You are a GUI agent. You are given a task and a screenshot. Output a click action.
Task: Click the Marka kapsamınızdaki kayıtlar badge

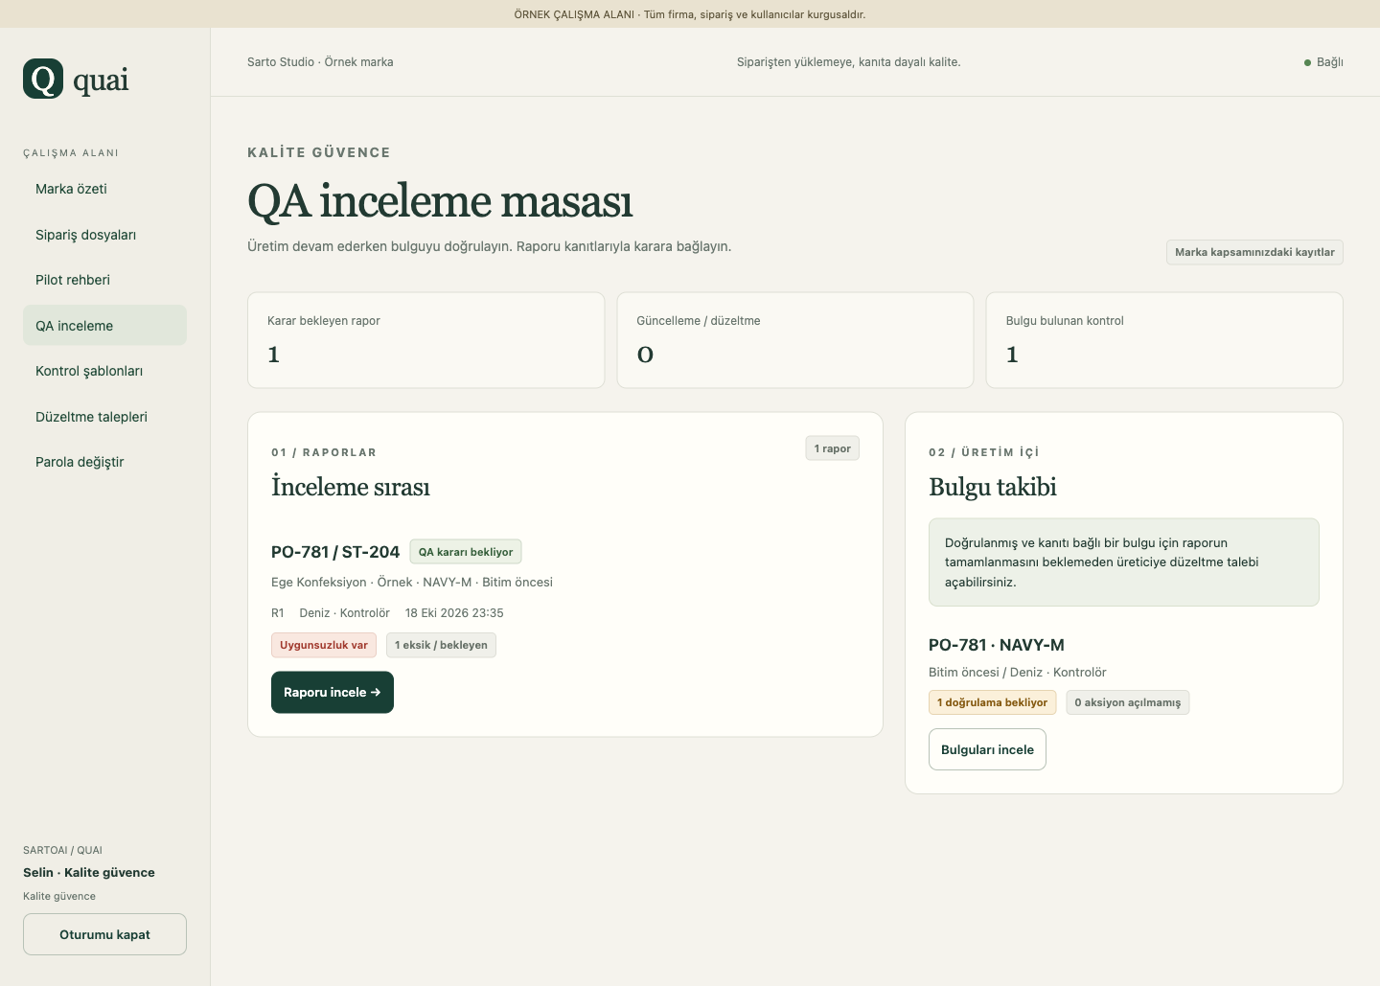1254,252
